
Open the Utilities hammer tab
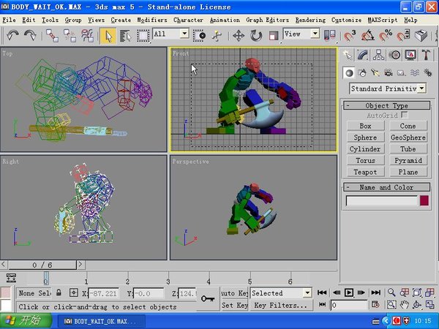[427, 55]
